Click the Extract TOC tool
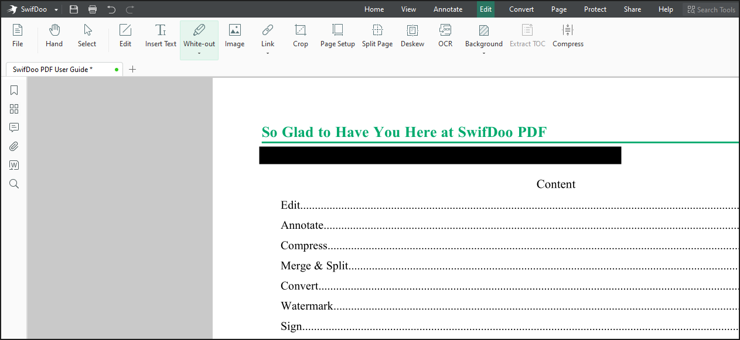Image resolution: width=740 pixels, height=340 pixels. coord(527,36)
